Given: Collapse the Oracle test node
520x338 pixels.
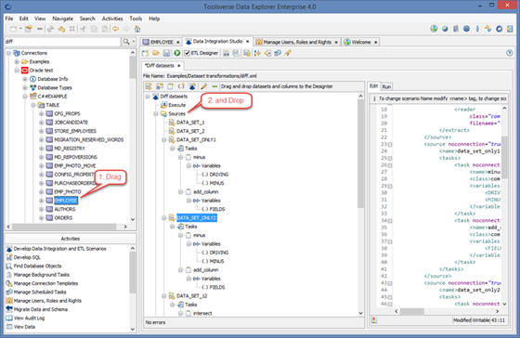Looking at the screenshot, I should (x=17, y=71).
